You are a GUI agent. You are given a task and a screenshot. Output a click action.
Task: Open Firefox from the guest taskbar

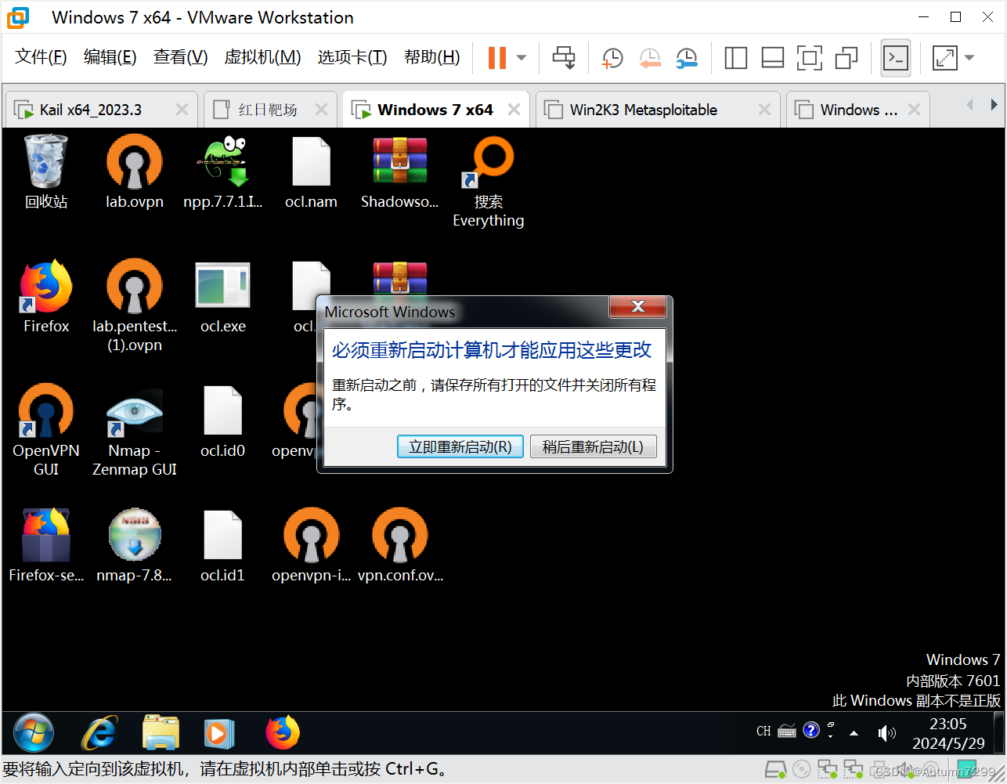pos(283,733)
